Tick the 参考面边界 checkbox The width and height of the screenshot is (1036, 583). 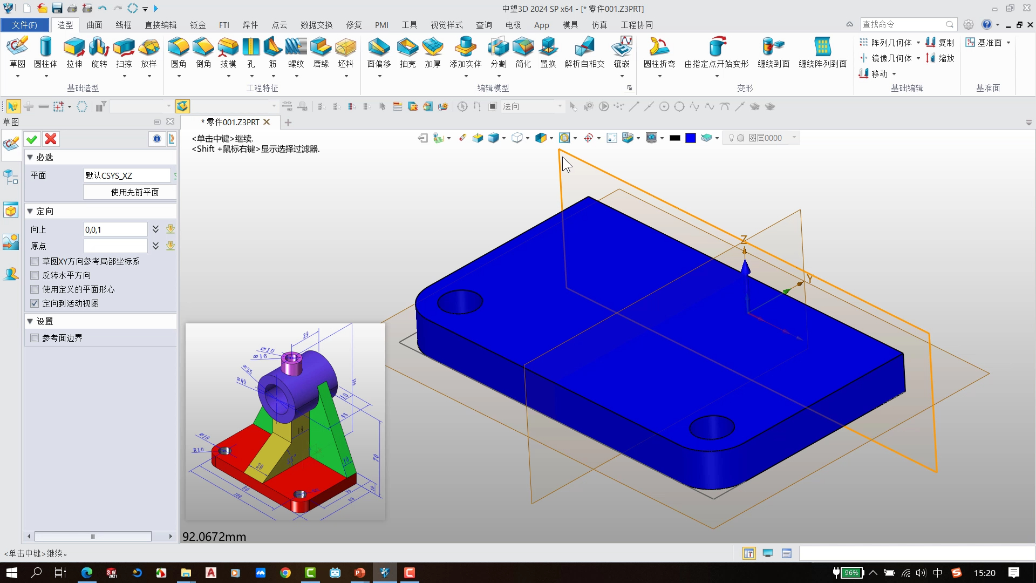click(x=35, y=338)
